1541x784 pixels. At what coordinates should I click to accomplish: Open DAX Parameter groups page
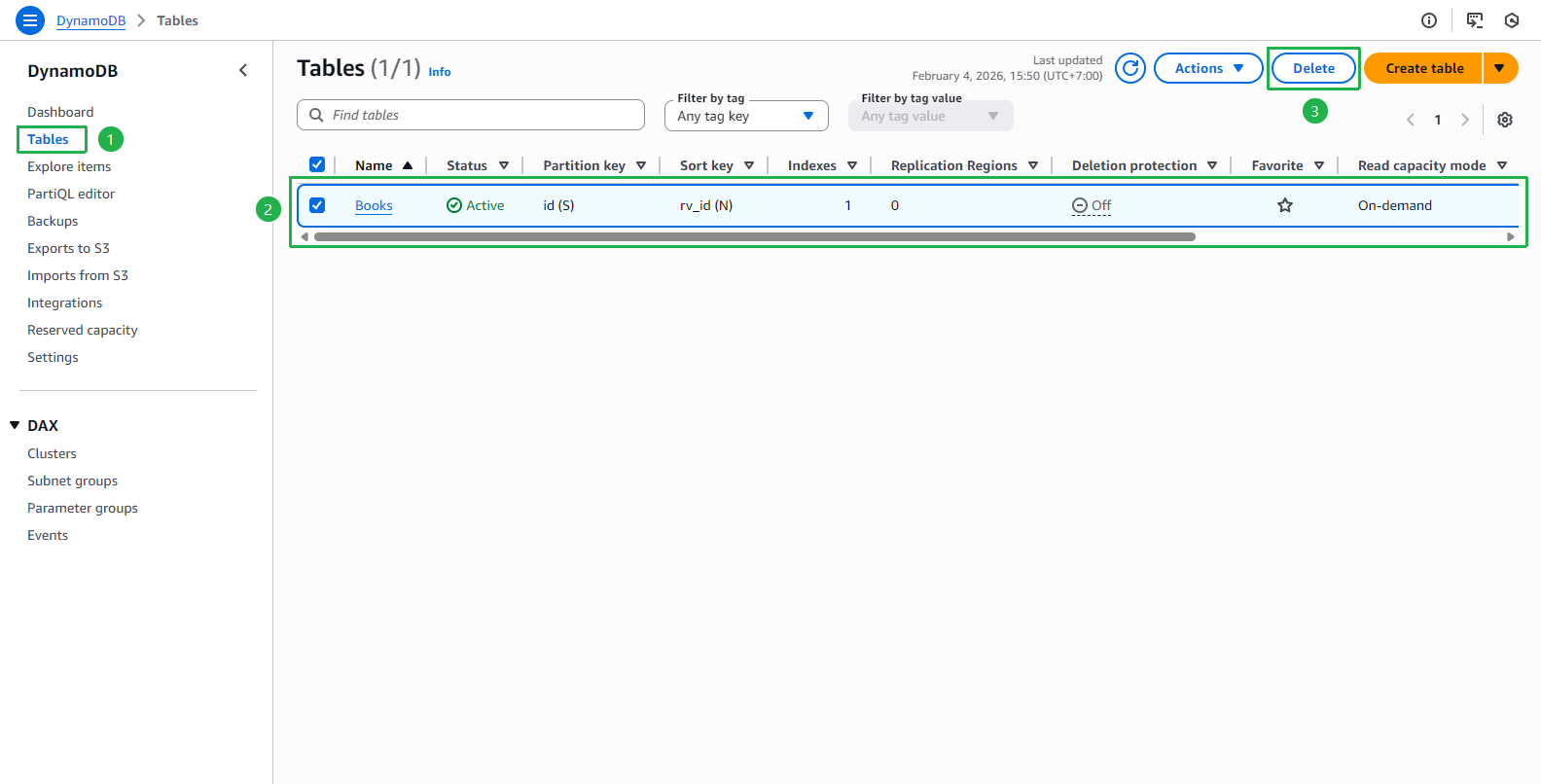point(83,508)
